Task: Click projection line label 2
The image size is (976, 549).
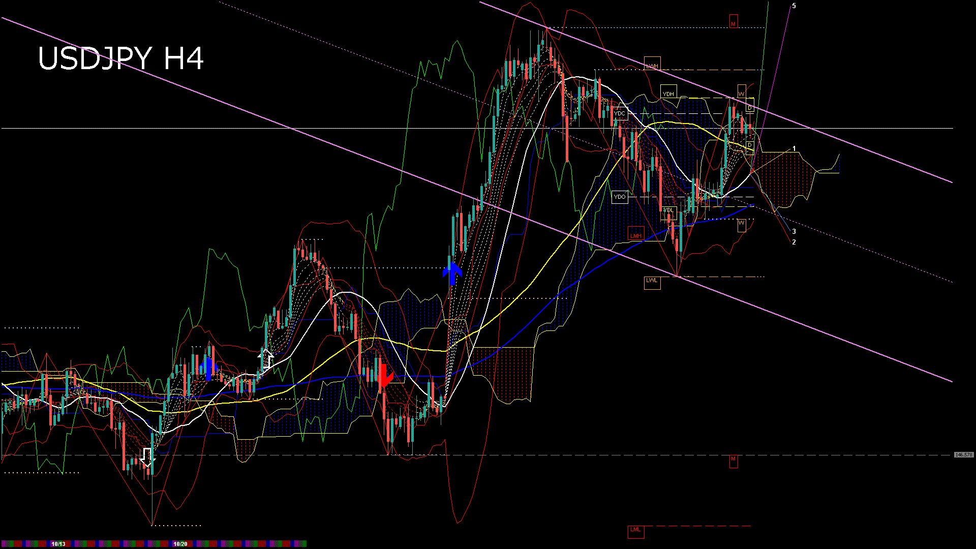Action: (x=794, y=242)
